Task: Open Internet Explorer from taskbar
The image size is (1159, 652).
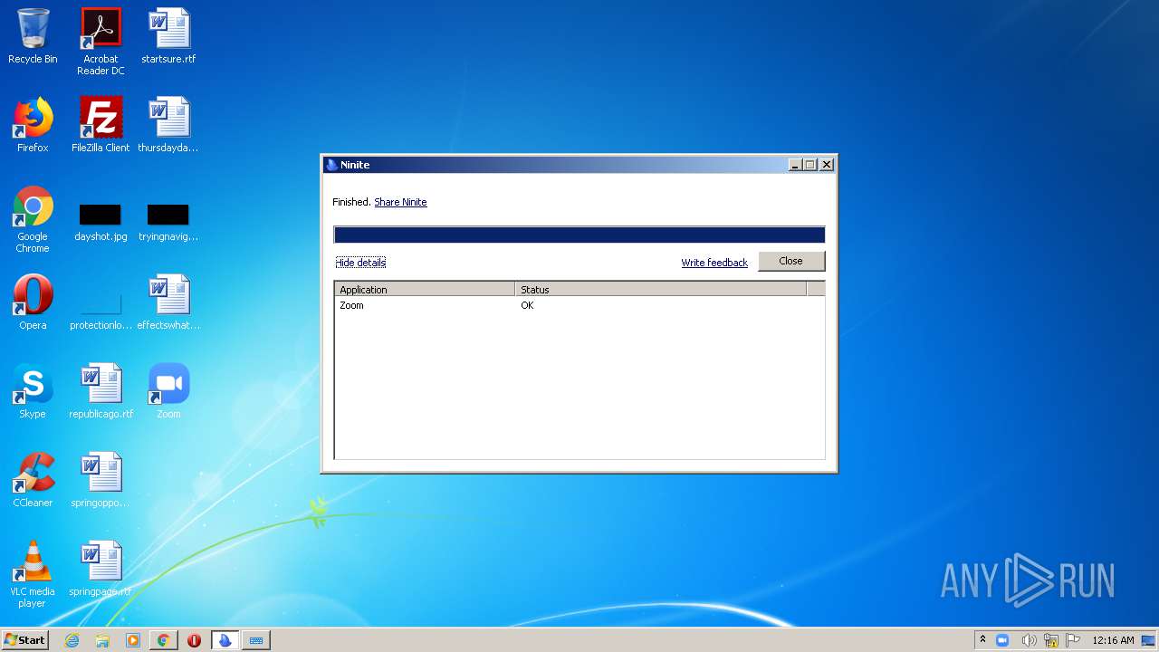Action: pyautogui.click(x=72, y=640)
